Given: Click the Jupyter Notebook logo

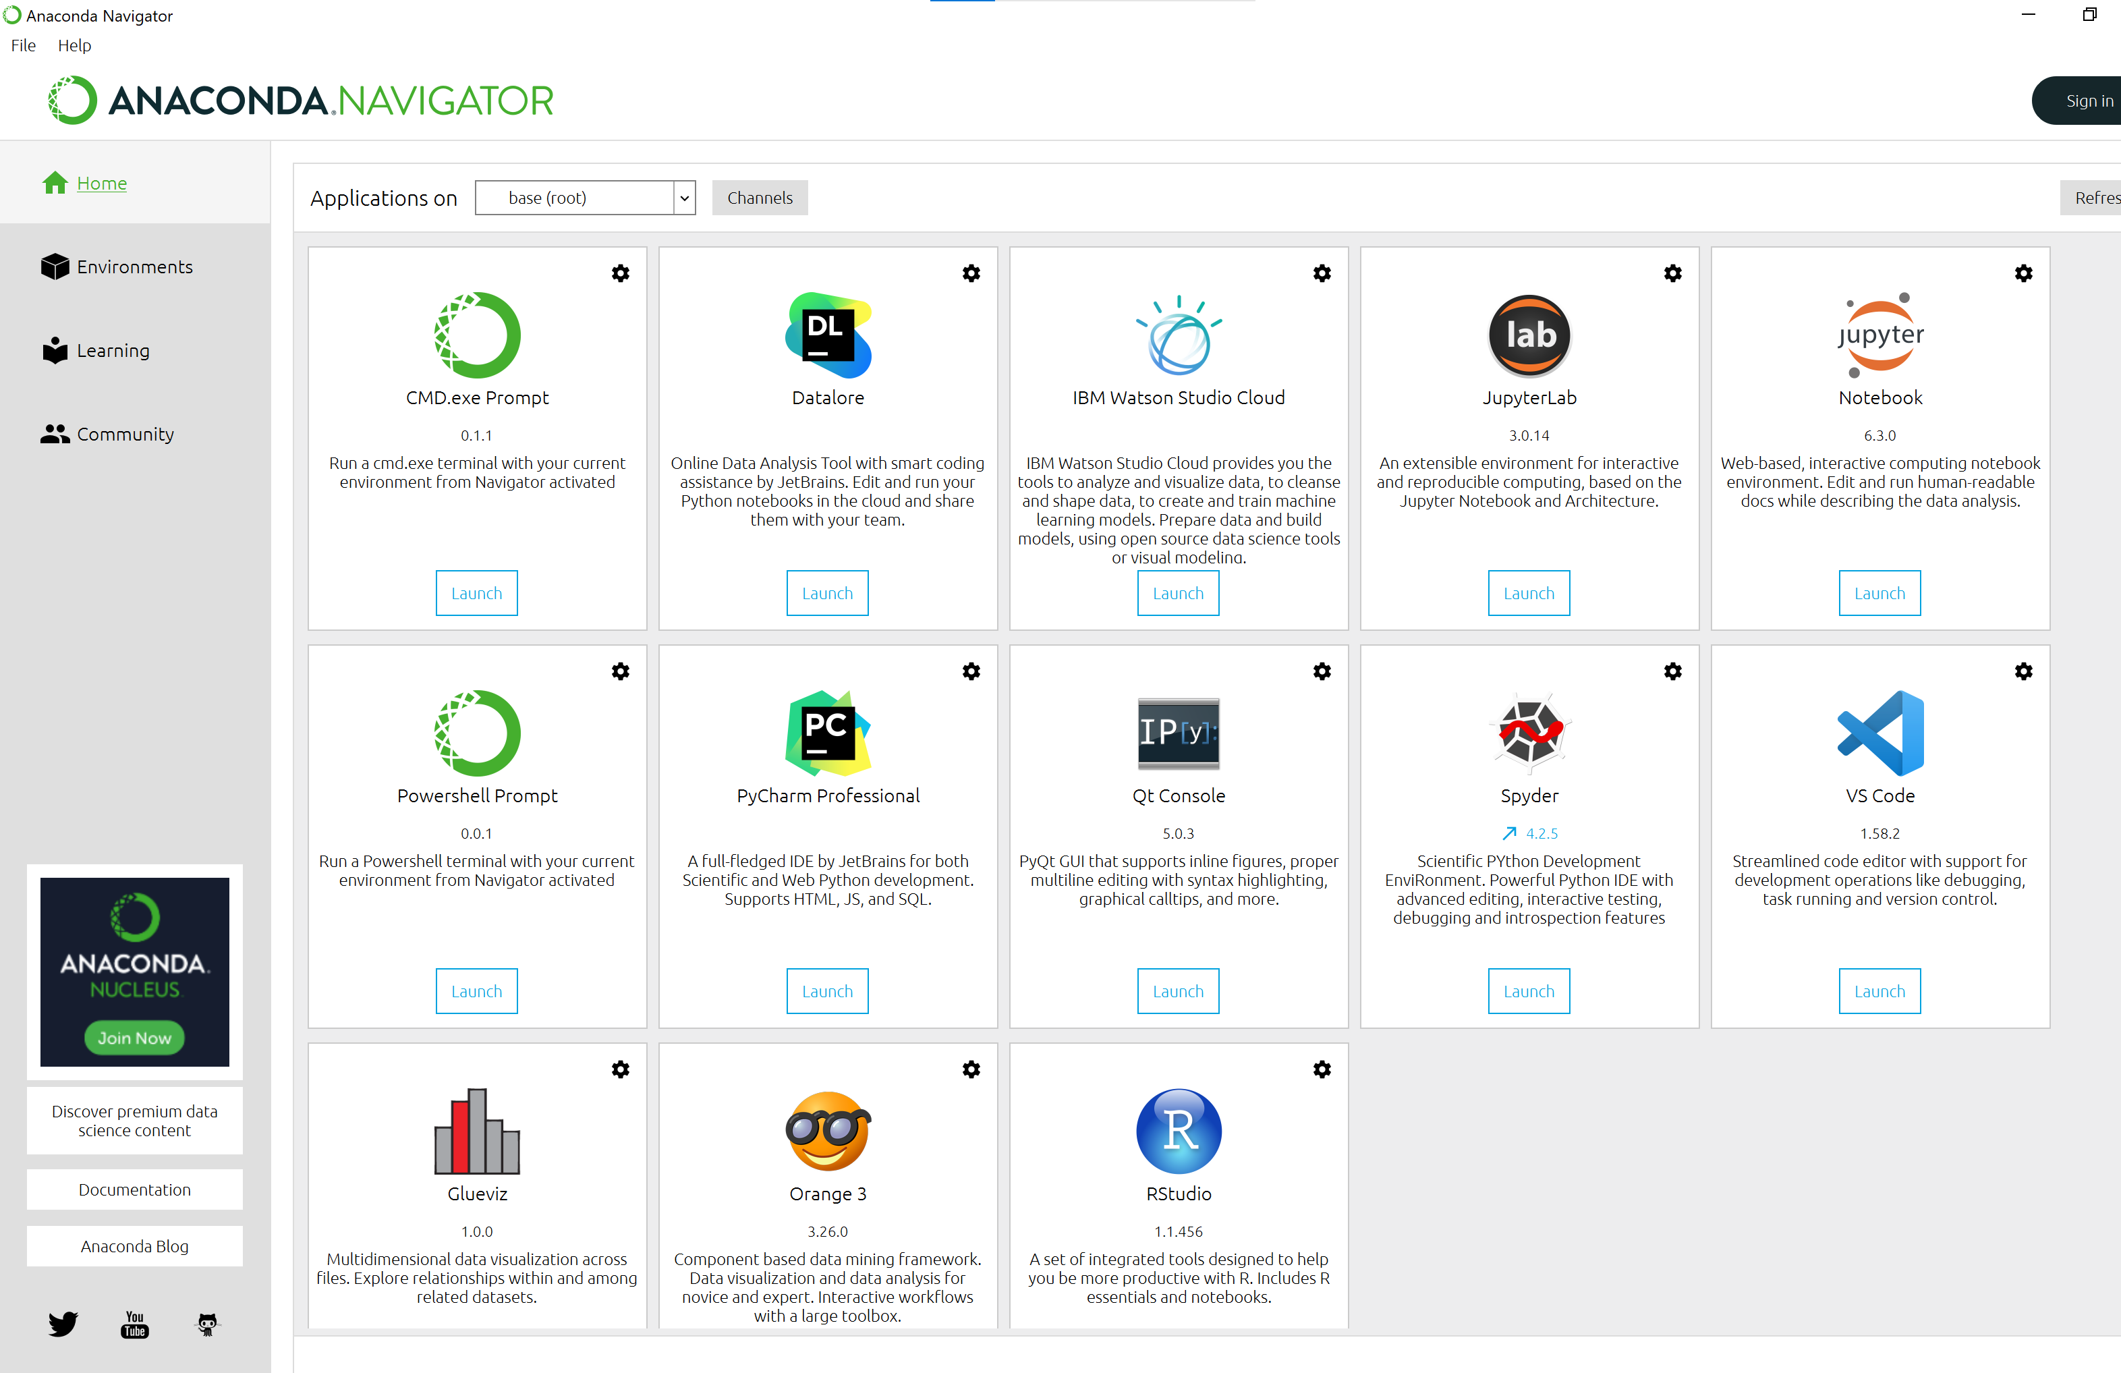Looking at the screenshot, I should click(x=1880, y=335).
